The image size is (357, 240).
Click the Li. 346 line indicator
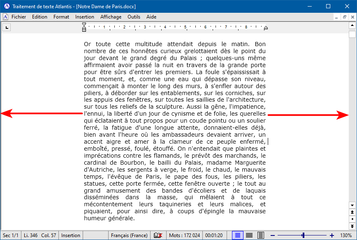tap(31, 235)
